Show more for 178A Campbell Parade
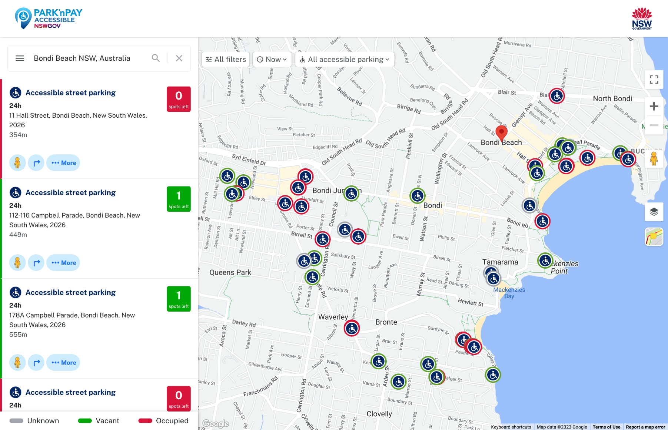668x430 pixels. coord(64,363)
